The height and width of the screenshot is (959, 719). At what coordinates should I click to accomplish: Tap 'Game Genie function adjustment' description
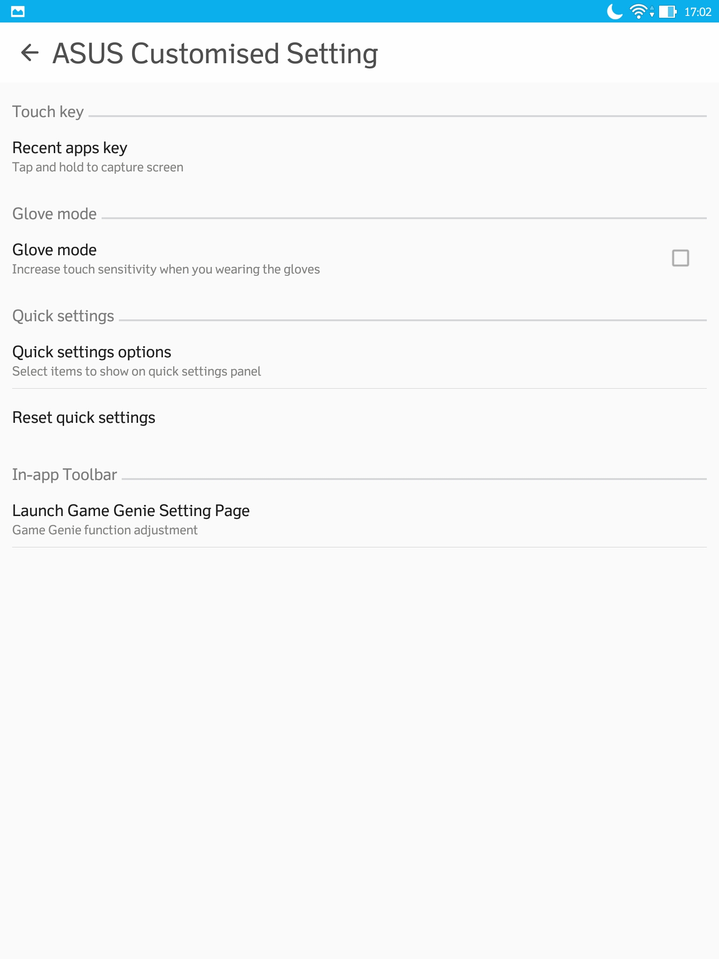tap(105, 530)
